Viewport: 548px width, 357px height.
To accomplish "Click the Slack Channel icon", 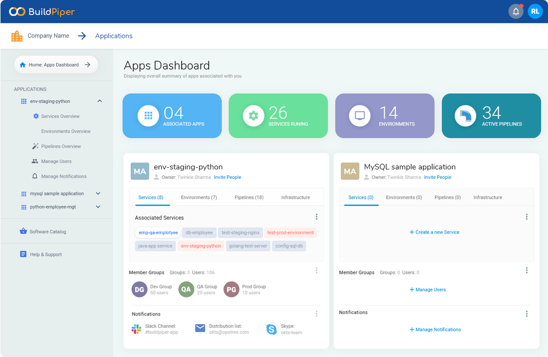I will point(136,329).
